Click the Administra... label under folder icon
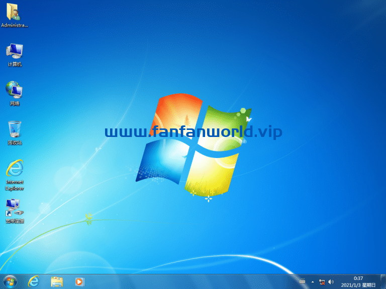386x289 pixels. (x=15, y=25)
